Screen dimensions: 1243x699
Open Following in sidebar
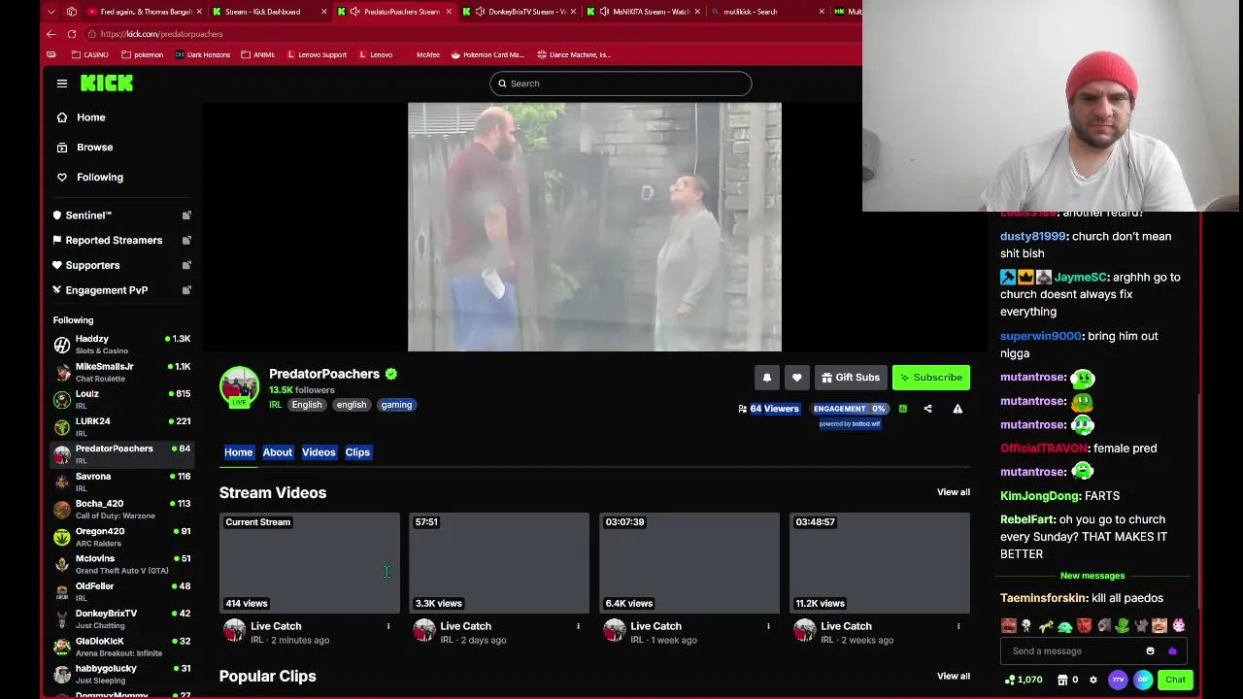coord(99,178)
